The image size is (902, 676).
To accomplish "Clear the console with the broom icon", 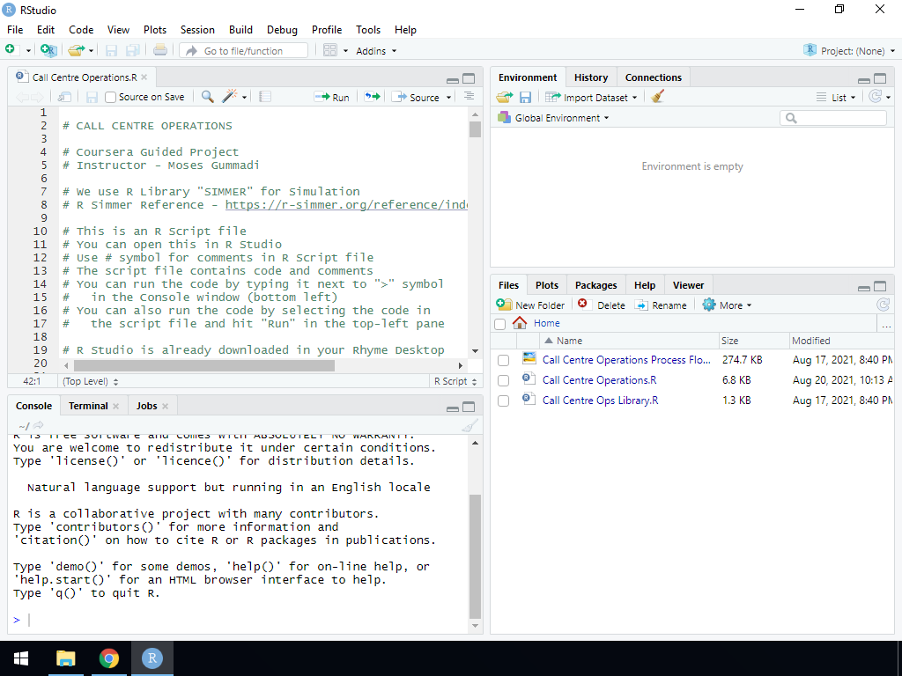I will 469,426.
